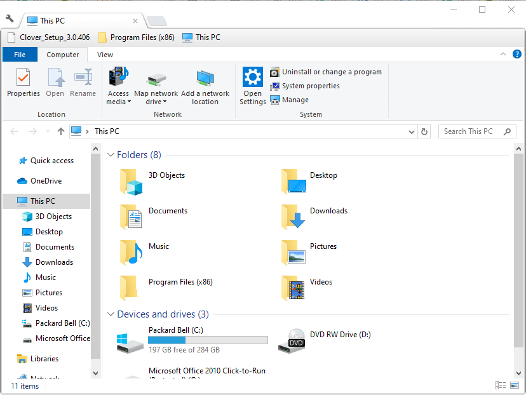Select OneDrive in the navigation pane
Image resolution: width=526 pixels, height=395 pixels.
click(39, 181)
